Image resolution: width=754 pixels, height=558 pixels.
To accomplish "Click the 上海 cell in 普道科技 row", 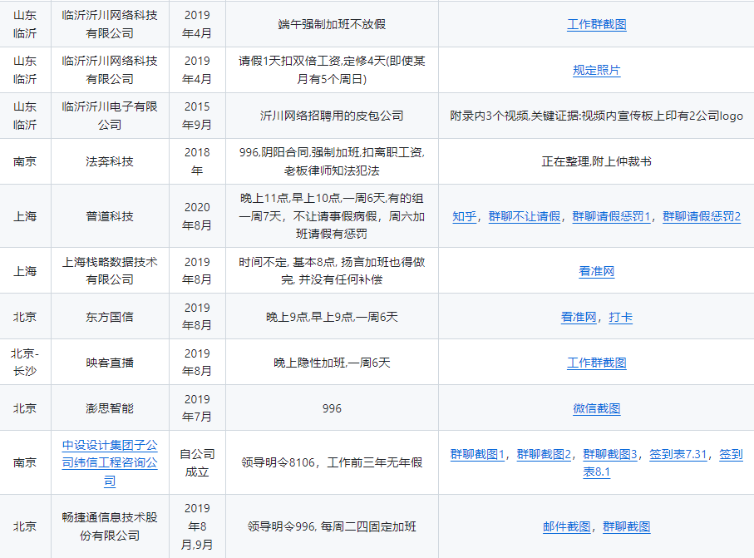I will coord(25,216).
